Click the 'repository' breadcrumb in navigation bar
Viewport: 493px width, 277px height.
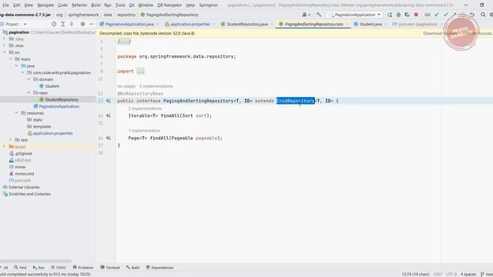126,15
